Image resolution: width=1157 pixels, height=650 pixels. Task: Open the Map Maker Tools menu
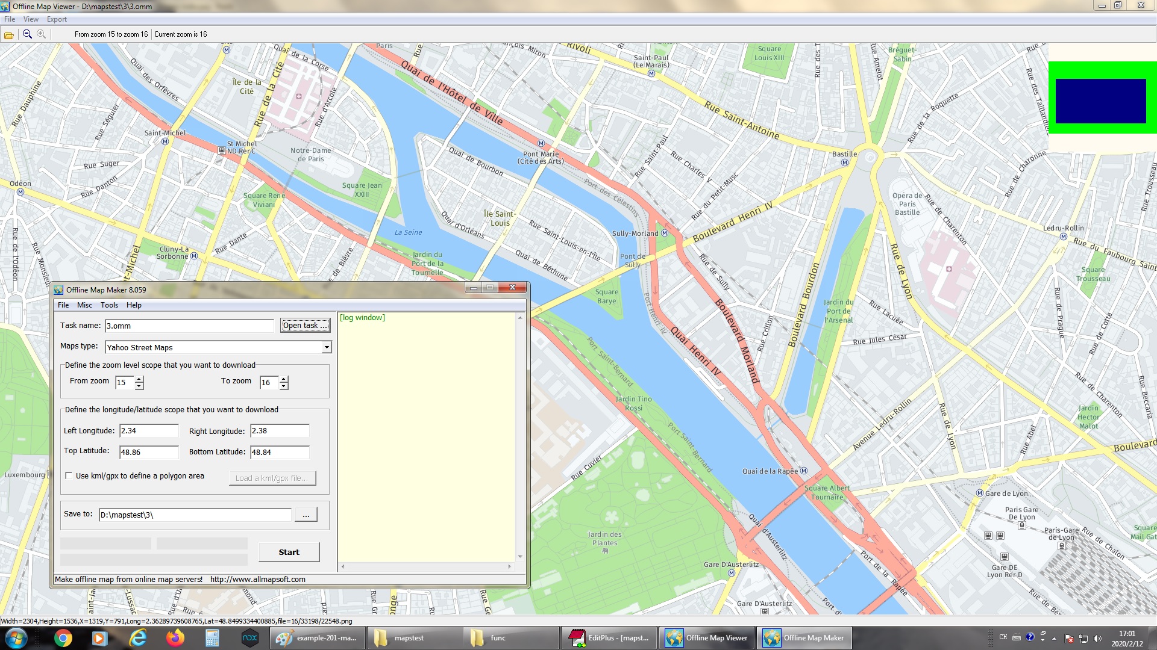point(109,305)
